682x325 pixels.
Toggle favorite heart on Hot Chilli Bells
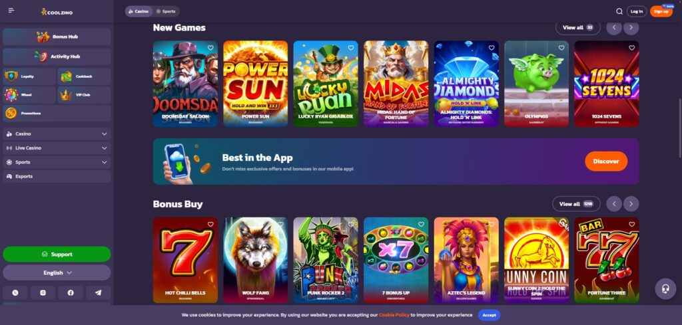tap(210, 225)
